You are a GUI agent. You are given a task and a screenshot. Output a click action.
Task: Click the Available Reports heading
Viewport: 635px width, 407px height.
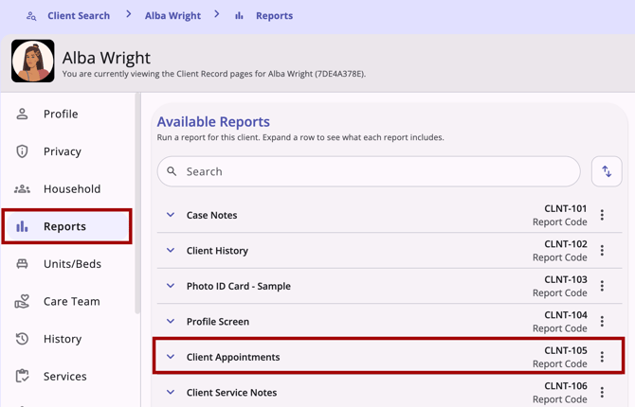click(x=213, y=122)
